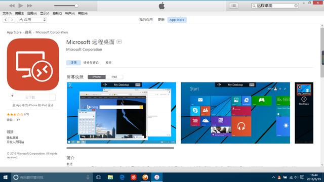The image size is (324, 182).
Task: Click the Apple logo in the header
Action: [x=162, y=6]
